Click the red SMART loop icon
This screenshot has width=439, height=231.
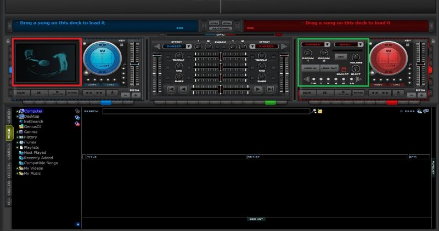pos(344,69)
